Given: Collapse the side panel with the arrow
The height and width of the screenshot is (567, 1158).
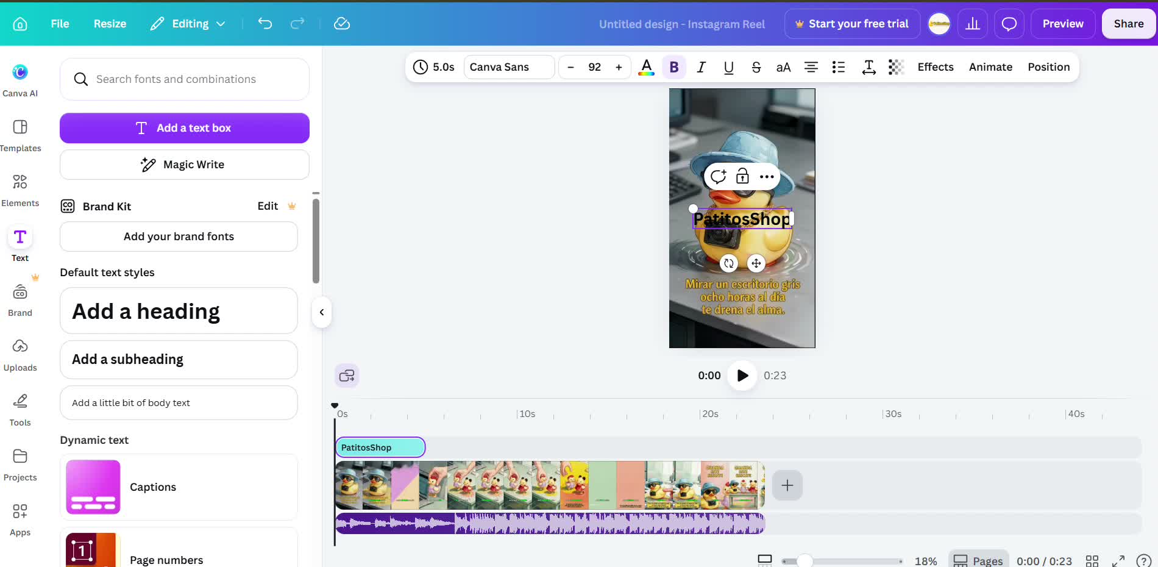Looking at the screenshot, I should tap(321, 312).
